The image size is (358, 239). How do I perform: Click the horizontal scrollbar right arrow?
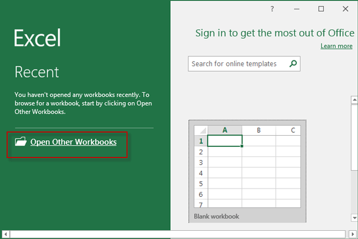pyautogui.click(x=353, y=234)
